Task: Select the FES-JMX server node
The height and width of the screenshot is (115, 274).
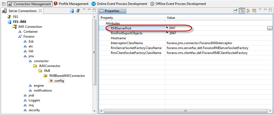Action: [19, 22]
